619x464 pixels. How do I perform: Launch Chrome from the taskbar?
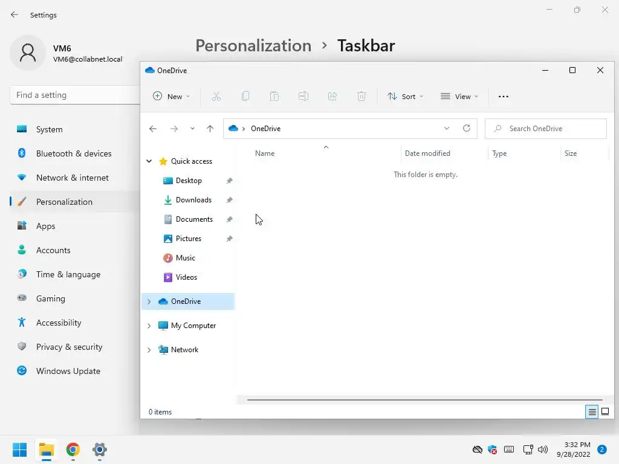(x=73, y=449)
